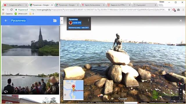Show previous photo with left arrow
The height and width of the screenshot is (104, 186).
click(174, 98)
